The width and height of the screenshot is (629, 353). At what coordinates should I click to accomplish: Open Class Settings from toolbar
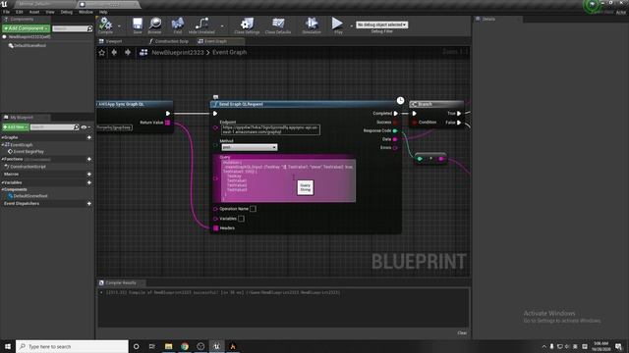247,24
